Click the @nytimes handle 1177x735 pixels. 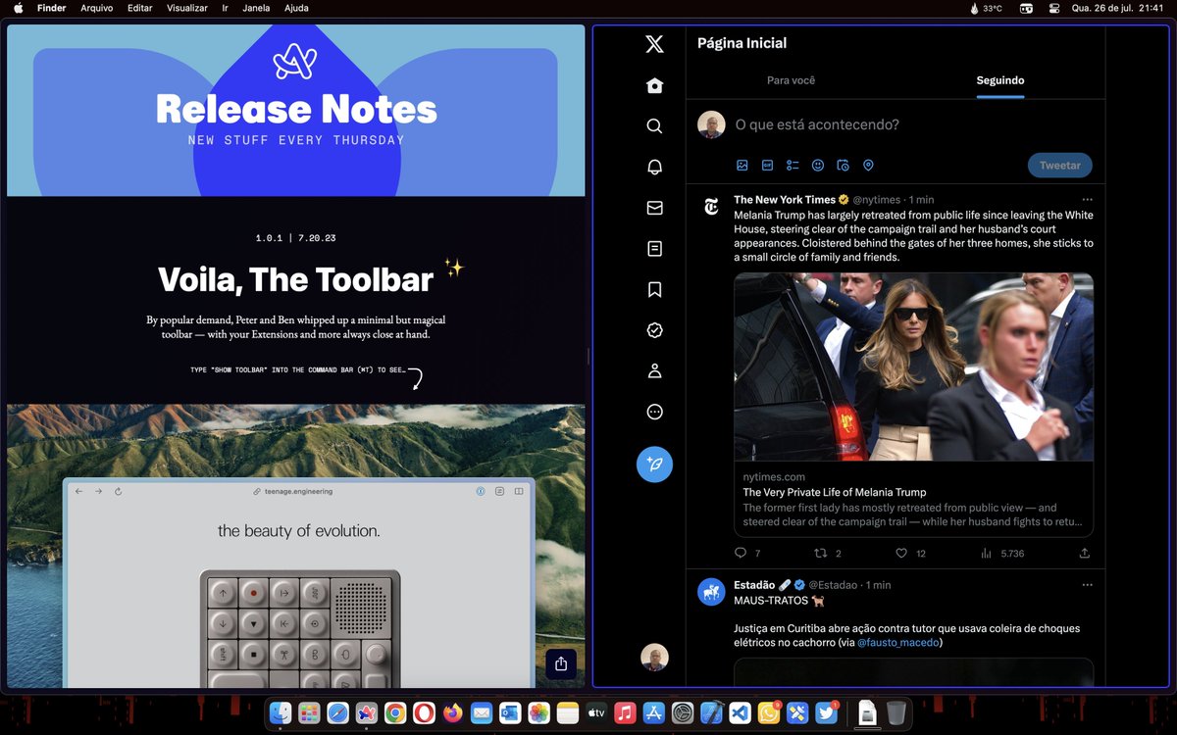[x=877, y=200]
